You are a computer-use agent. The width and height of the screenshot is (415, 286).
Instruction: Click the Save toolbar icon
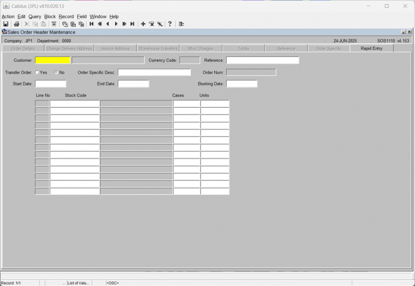coord(6,24)
